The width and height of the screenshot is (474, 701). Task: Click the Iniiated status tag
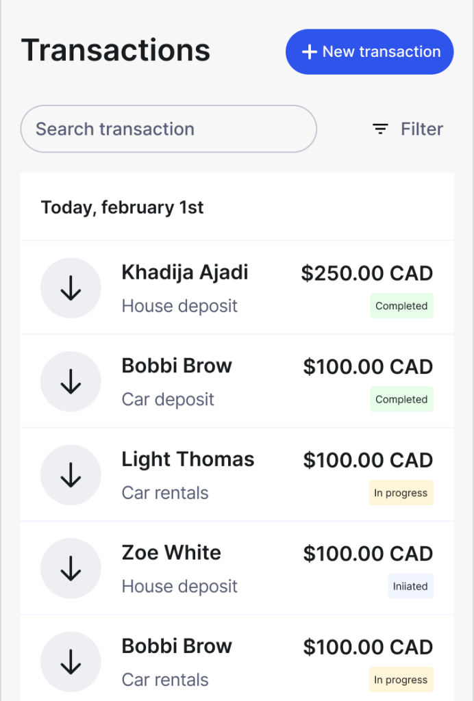tap(410, 586)
